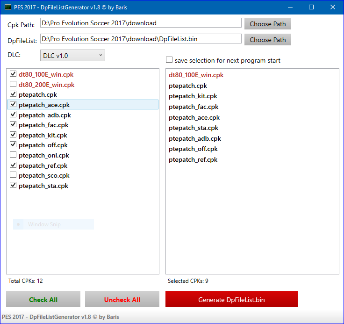
Task: Choose Path for Cpk Path
Action: pos(268,24)
